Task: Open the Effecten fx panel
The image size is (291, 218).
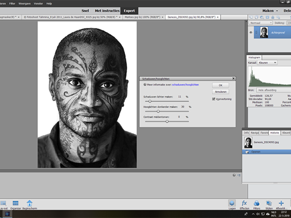Action: click(x=244, y=204)
